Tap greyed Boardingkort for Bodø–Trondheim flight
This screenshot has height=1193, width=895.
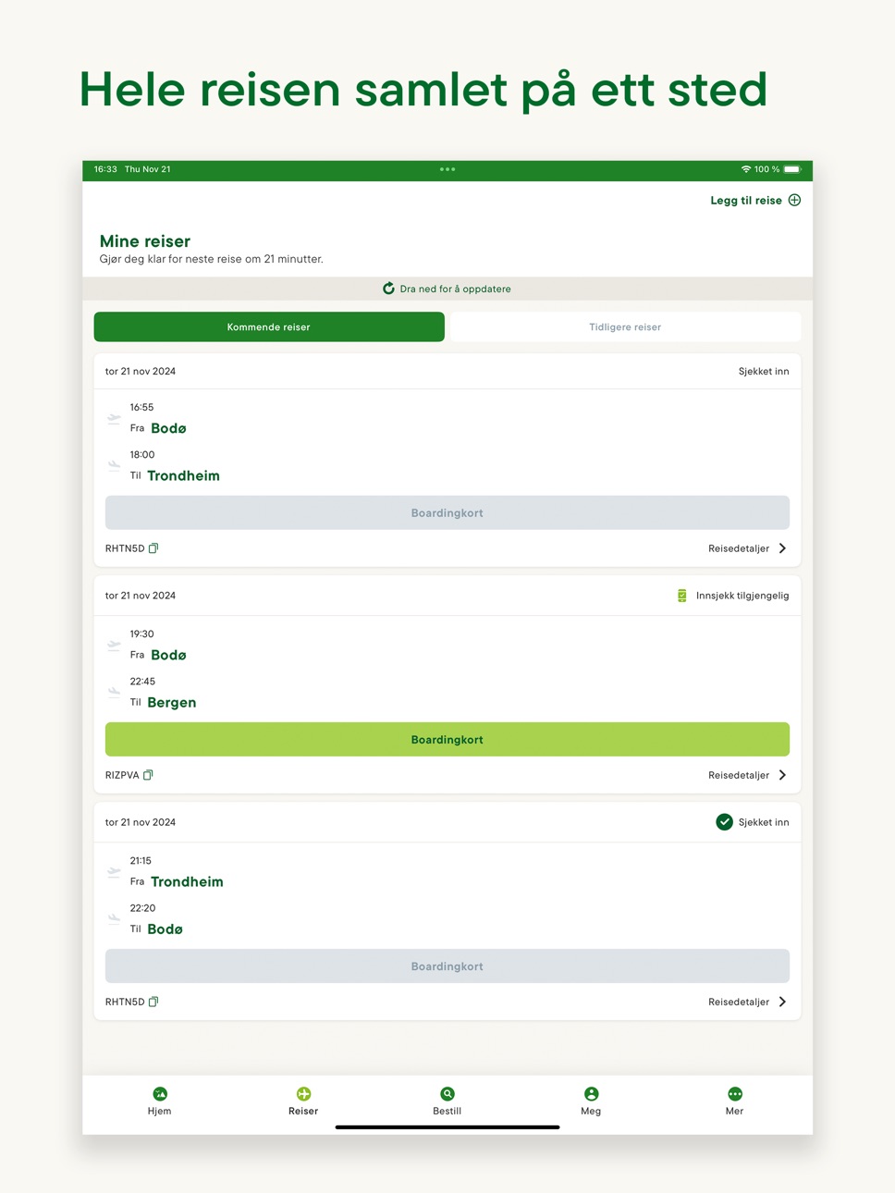tap(447, 513)
